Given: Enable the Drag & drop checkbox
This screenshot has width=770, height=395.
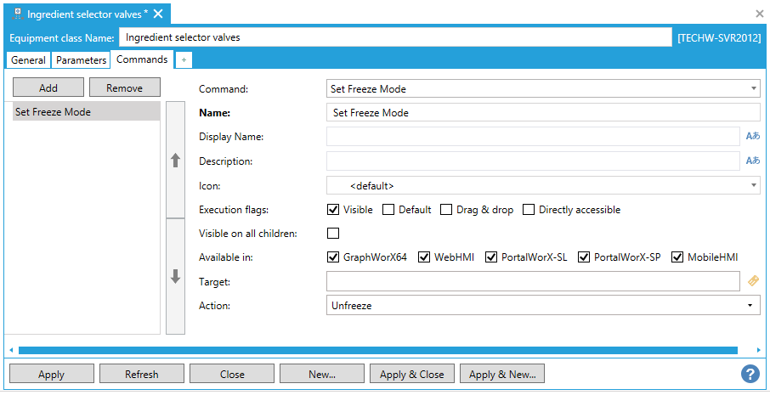Looking at the screenshot, I should coord(446,210).
